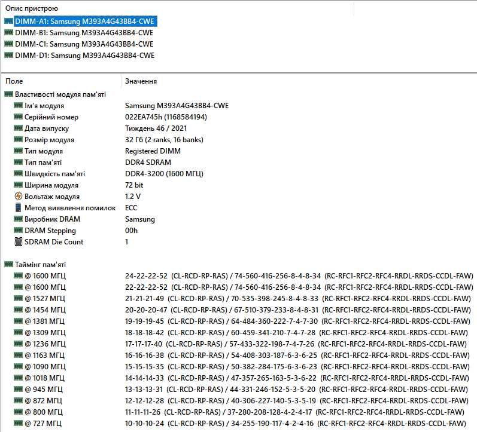Select the 'Властивості модуля пам'яті' group header
The height and width of the screenshot is (432, 477).
pos(60,94)
